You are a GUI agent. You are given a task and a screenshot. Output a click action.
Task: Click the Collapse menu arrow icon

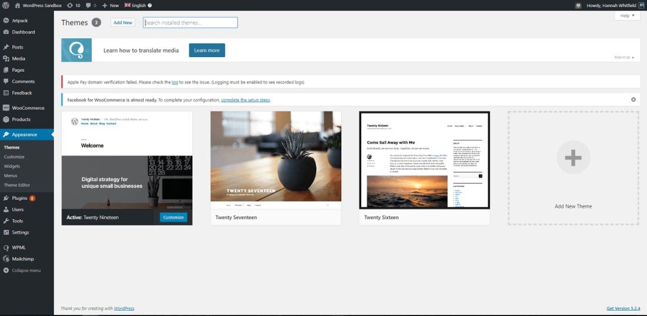point(6,270)
